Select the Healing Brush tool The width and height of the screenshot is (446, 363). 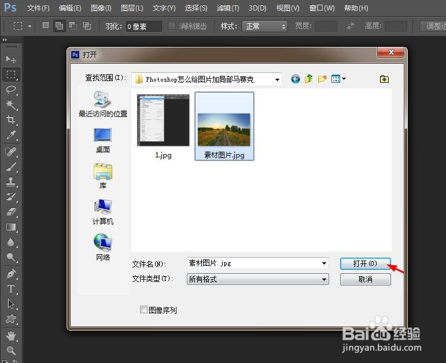(x=11, y=152)
